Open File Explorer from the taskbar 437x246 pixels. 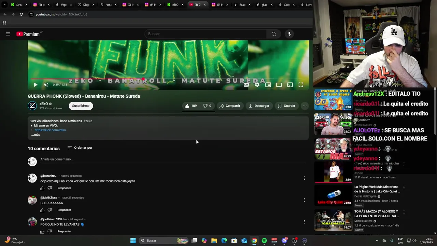click(x=214, y=241)
